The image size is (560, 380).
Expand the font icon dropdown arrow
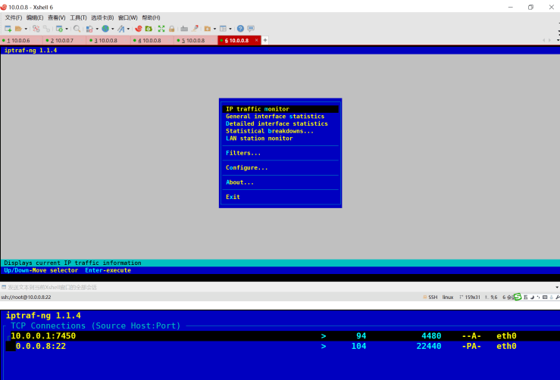128,29
